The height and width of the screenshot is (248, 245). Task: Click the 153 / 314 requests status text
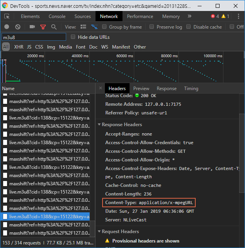coord(22,243)
